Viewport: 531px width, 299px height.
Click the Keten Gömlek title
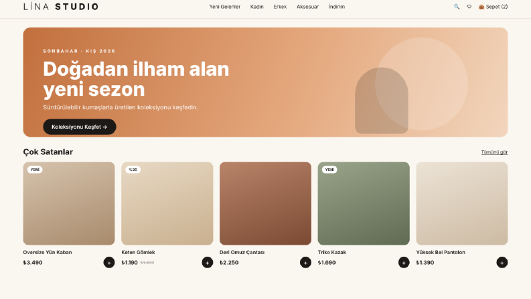(x=138, y=252)
